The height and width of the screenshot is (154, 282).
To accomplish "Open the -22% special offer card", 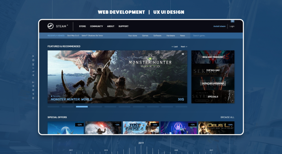I will coord(66,127).
